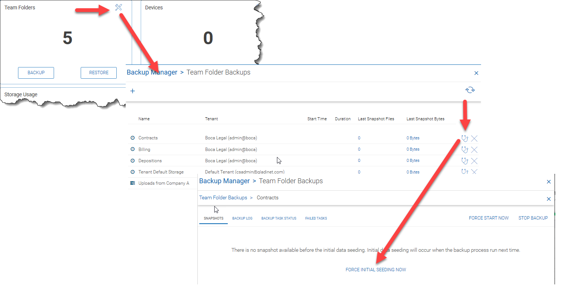
Task: Click Team Folder Backups breadcrumb above Contracts
Action: (223, 197)
